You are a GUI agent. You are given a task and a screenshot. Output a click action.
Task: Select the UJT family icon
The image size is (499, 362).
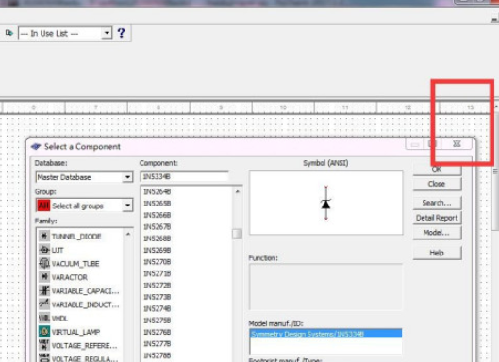coord(44,250)
